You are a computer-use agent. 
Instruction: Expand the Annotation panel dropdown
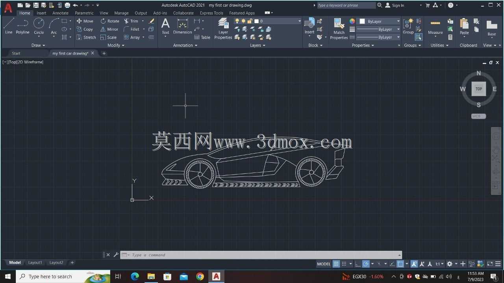pos(185,45)
